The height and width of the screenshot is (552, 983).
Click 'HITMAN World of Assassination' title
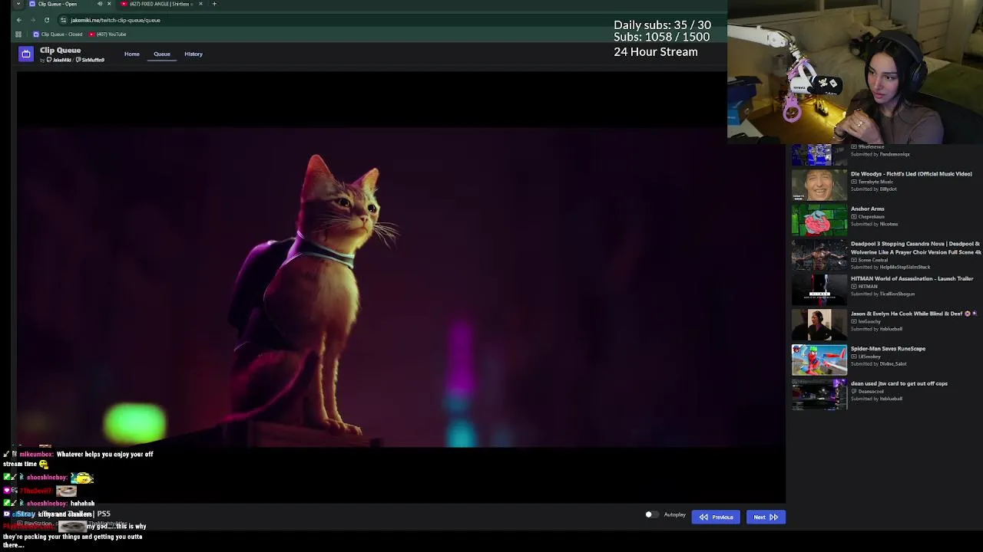click(x=912, y=278)
